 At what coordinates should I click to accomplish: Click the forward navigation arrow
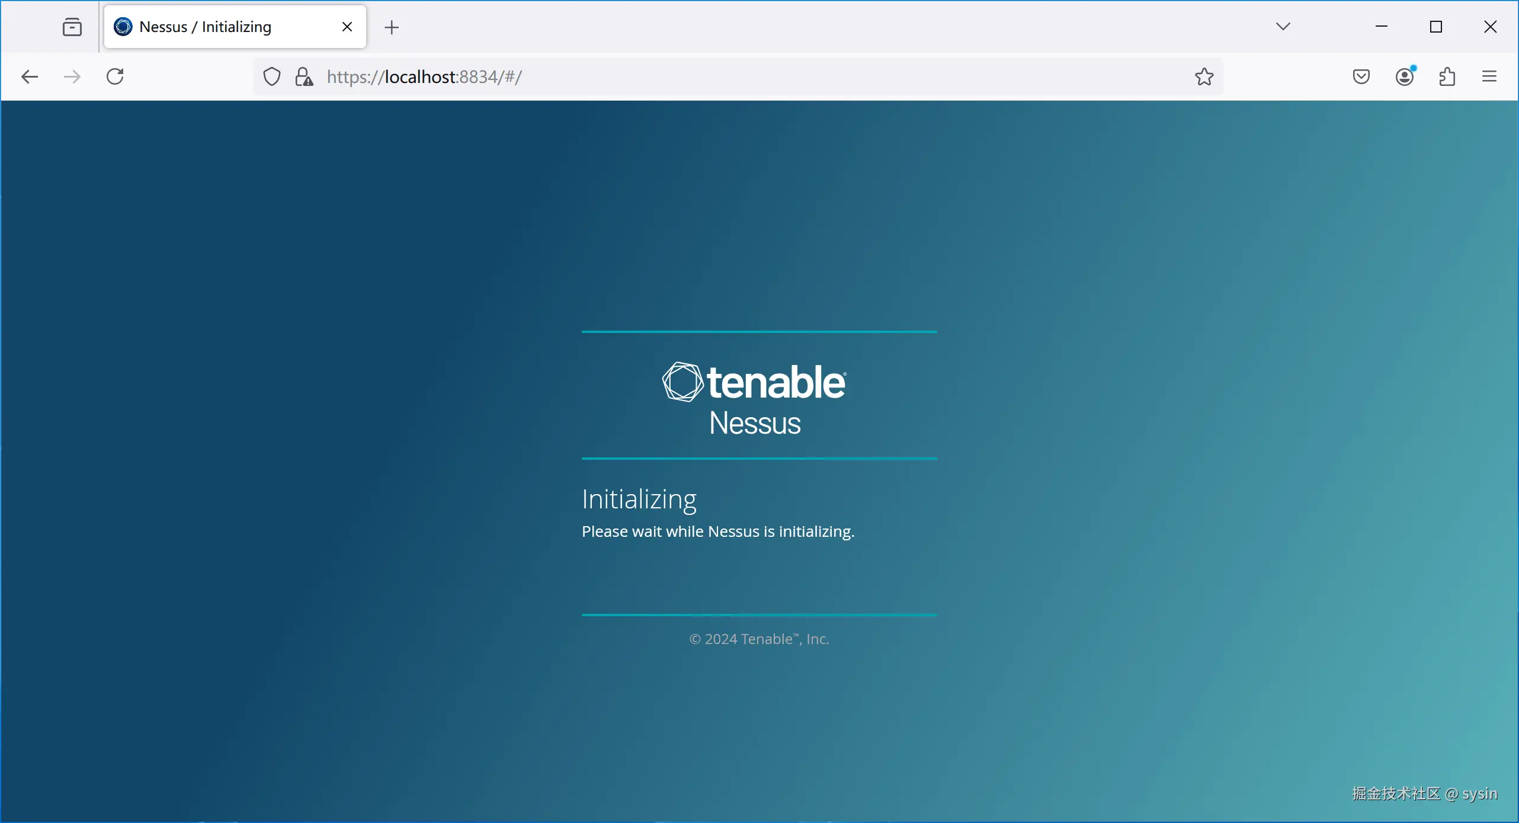(72, 76)
